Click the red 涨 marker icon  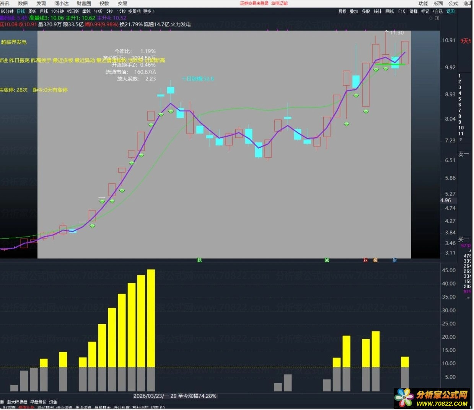[x=365, y=260]
